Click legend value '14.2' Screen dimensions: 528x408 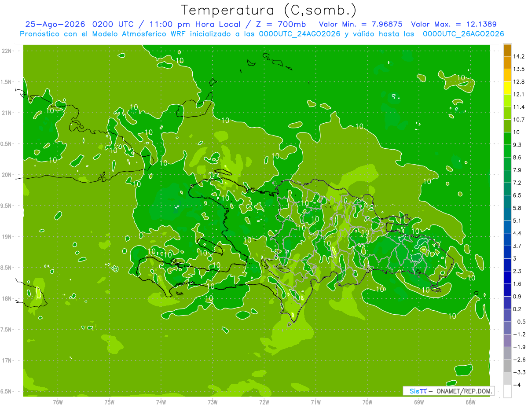[519, 56]
